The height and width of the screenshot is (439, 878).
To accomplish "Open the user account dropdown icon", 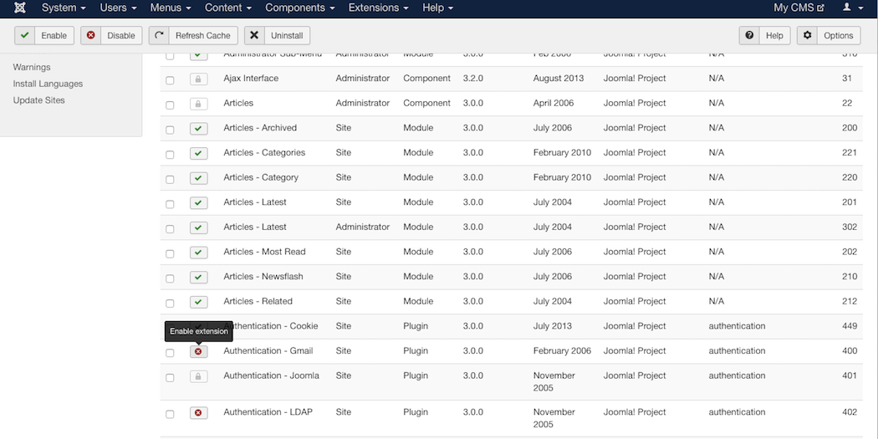I will 850,8.
